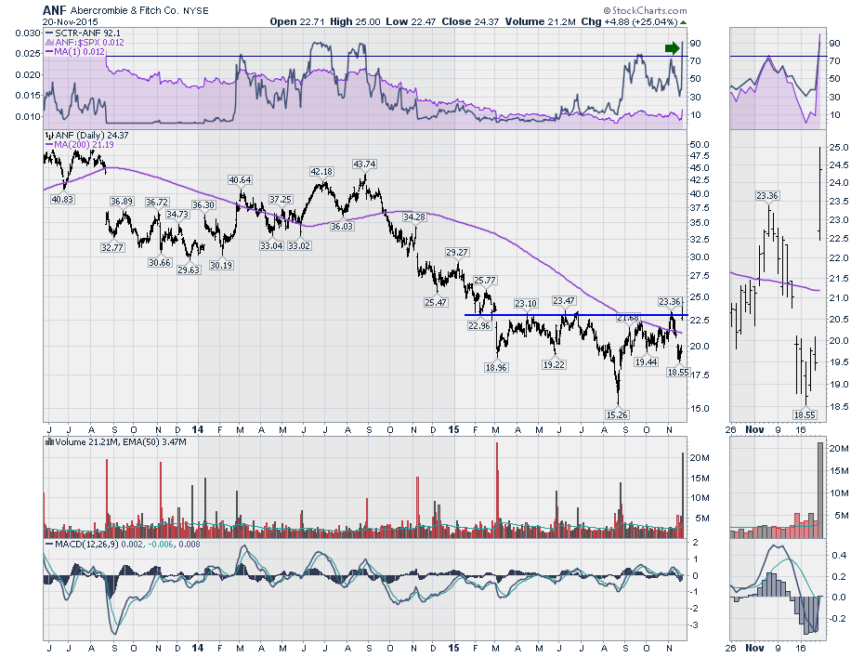The height and width of the screenshot is (657, 864).
Task: Click the Close 24.37 value
Action: point(470,21)
